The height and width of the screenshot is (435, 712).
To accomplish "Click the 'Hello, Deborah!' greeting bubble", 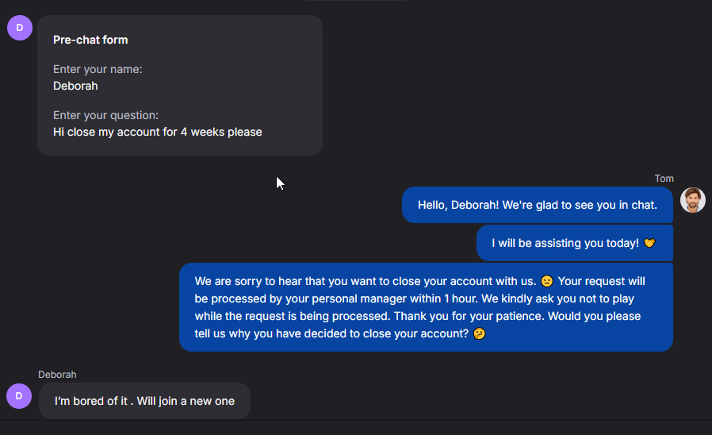I will (538, 205).
